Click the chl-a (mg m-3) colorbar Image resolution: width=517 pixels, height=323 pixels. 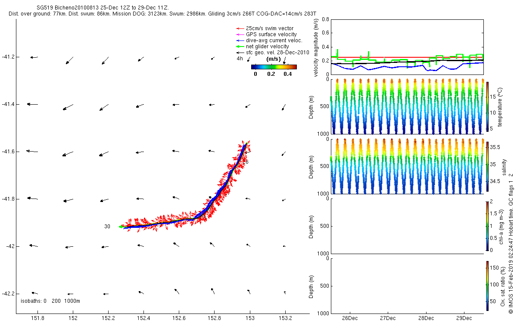click(487, 225)
